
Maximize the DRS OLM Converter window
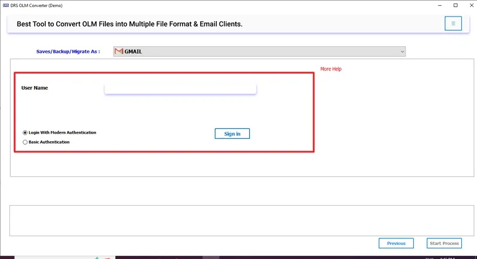tap(455, 5)
